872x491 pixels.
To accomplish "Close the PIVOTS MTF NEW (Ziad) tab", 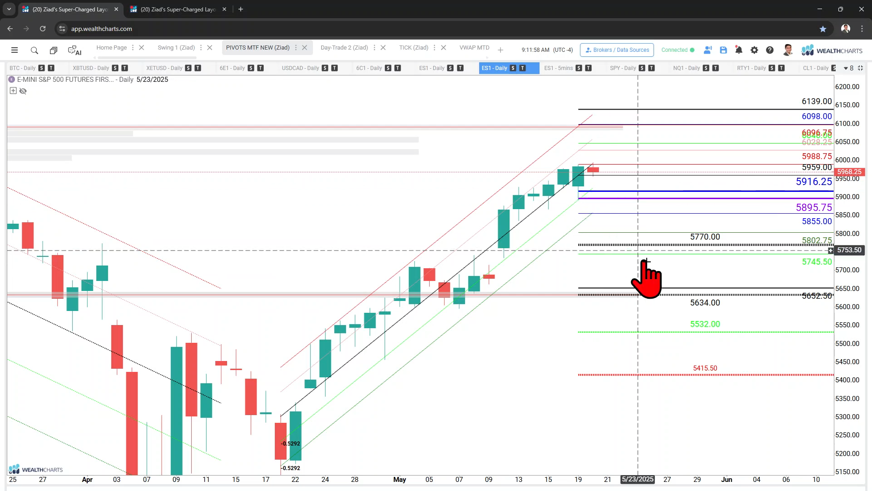I will (x=304, y=48).
